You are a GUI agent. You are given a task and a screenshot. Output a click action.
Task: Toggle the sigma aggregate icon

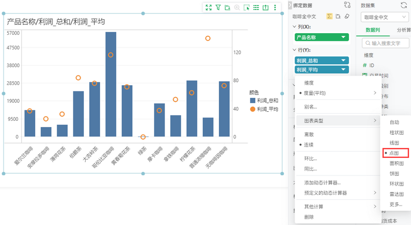coord(329,16)
